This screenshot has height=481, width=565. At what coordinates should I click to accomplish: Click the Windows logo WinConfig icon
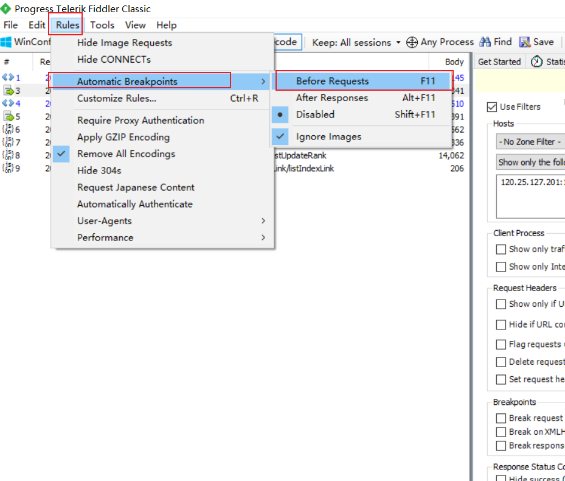click(7, 42)
